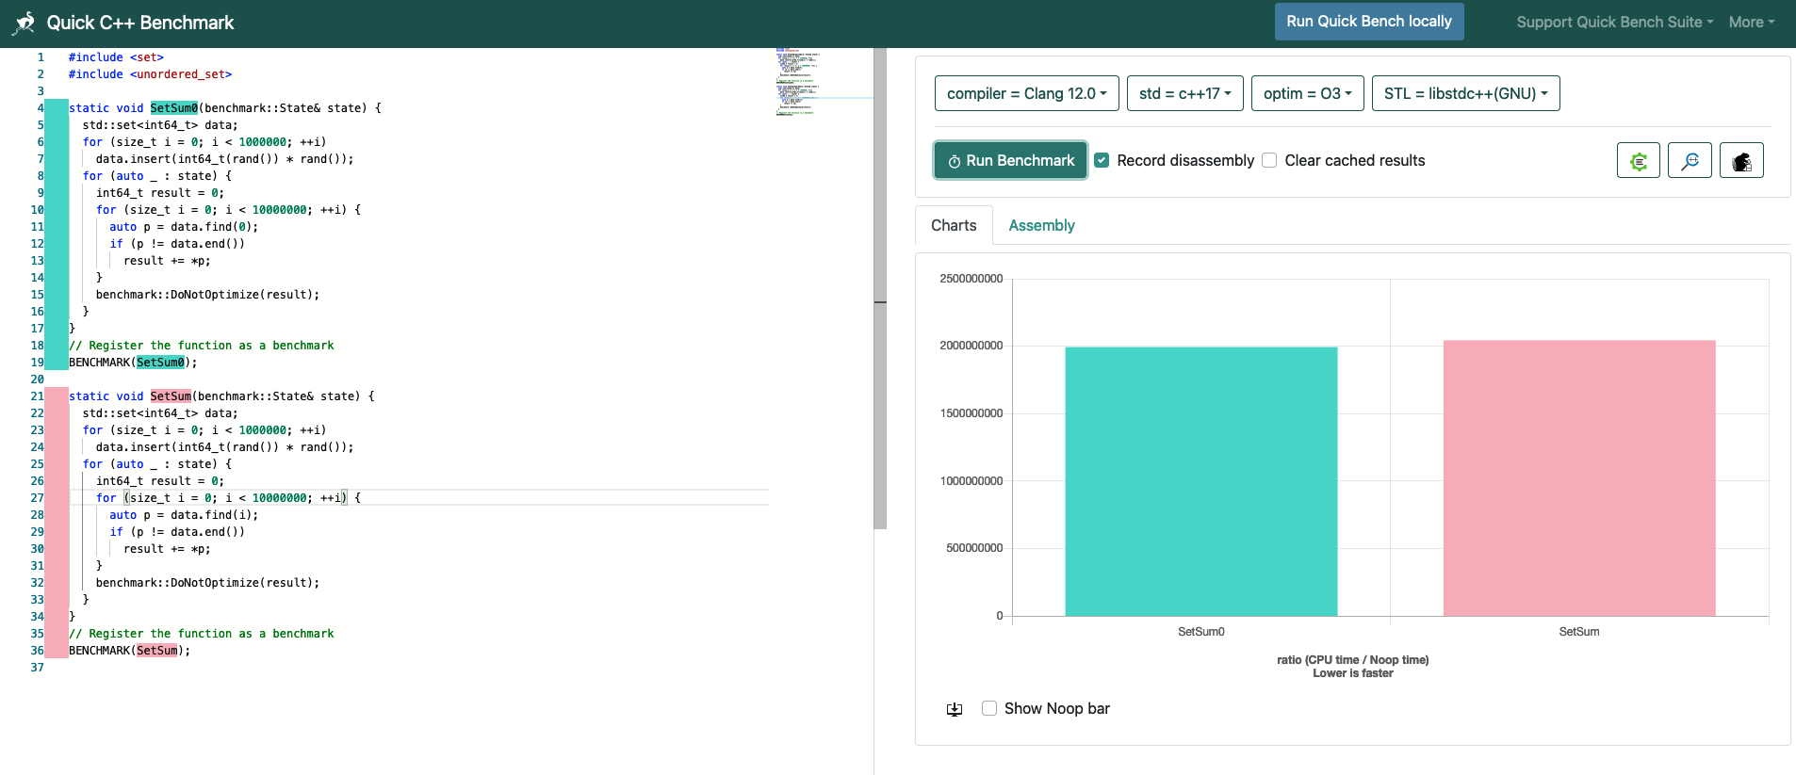Click the Run Quick Bench locally button
Viewport: 1796px width, 775px height.
click(x=1368, y=22)
